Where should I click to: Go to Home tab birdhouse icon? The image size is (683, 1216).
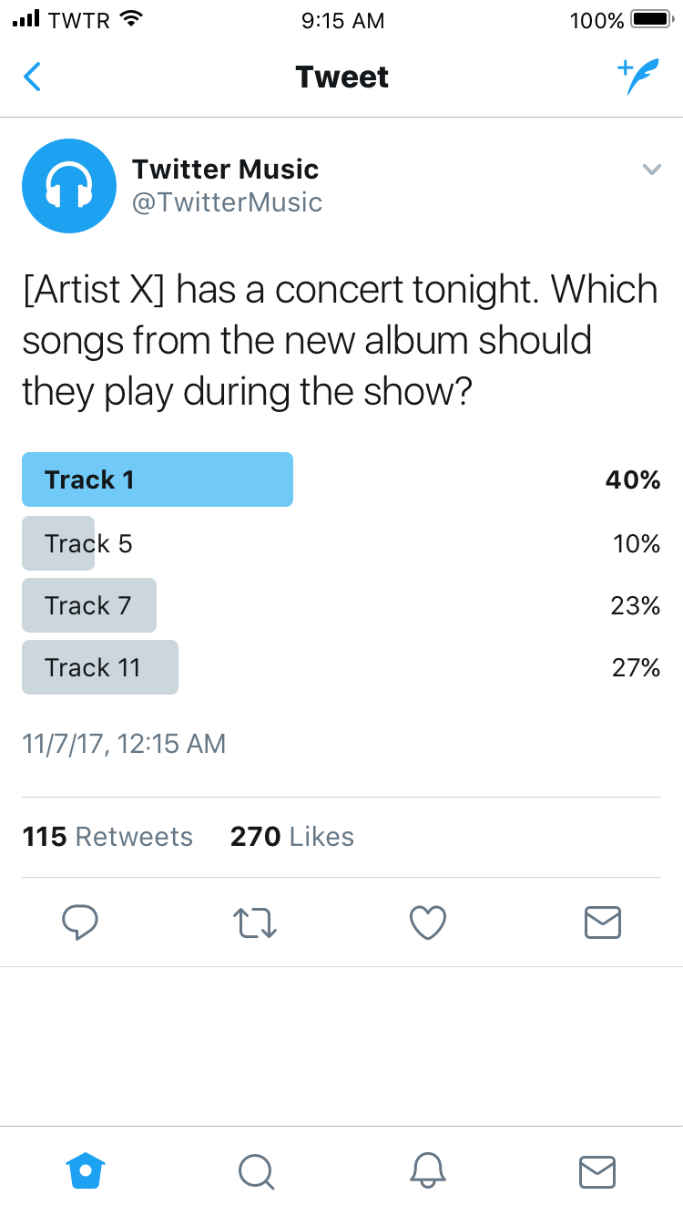86,1170
